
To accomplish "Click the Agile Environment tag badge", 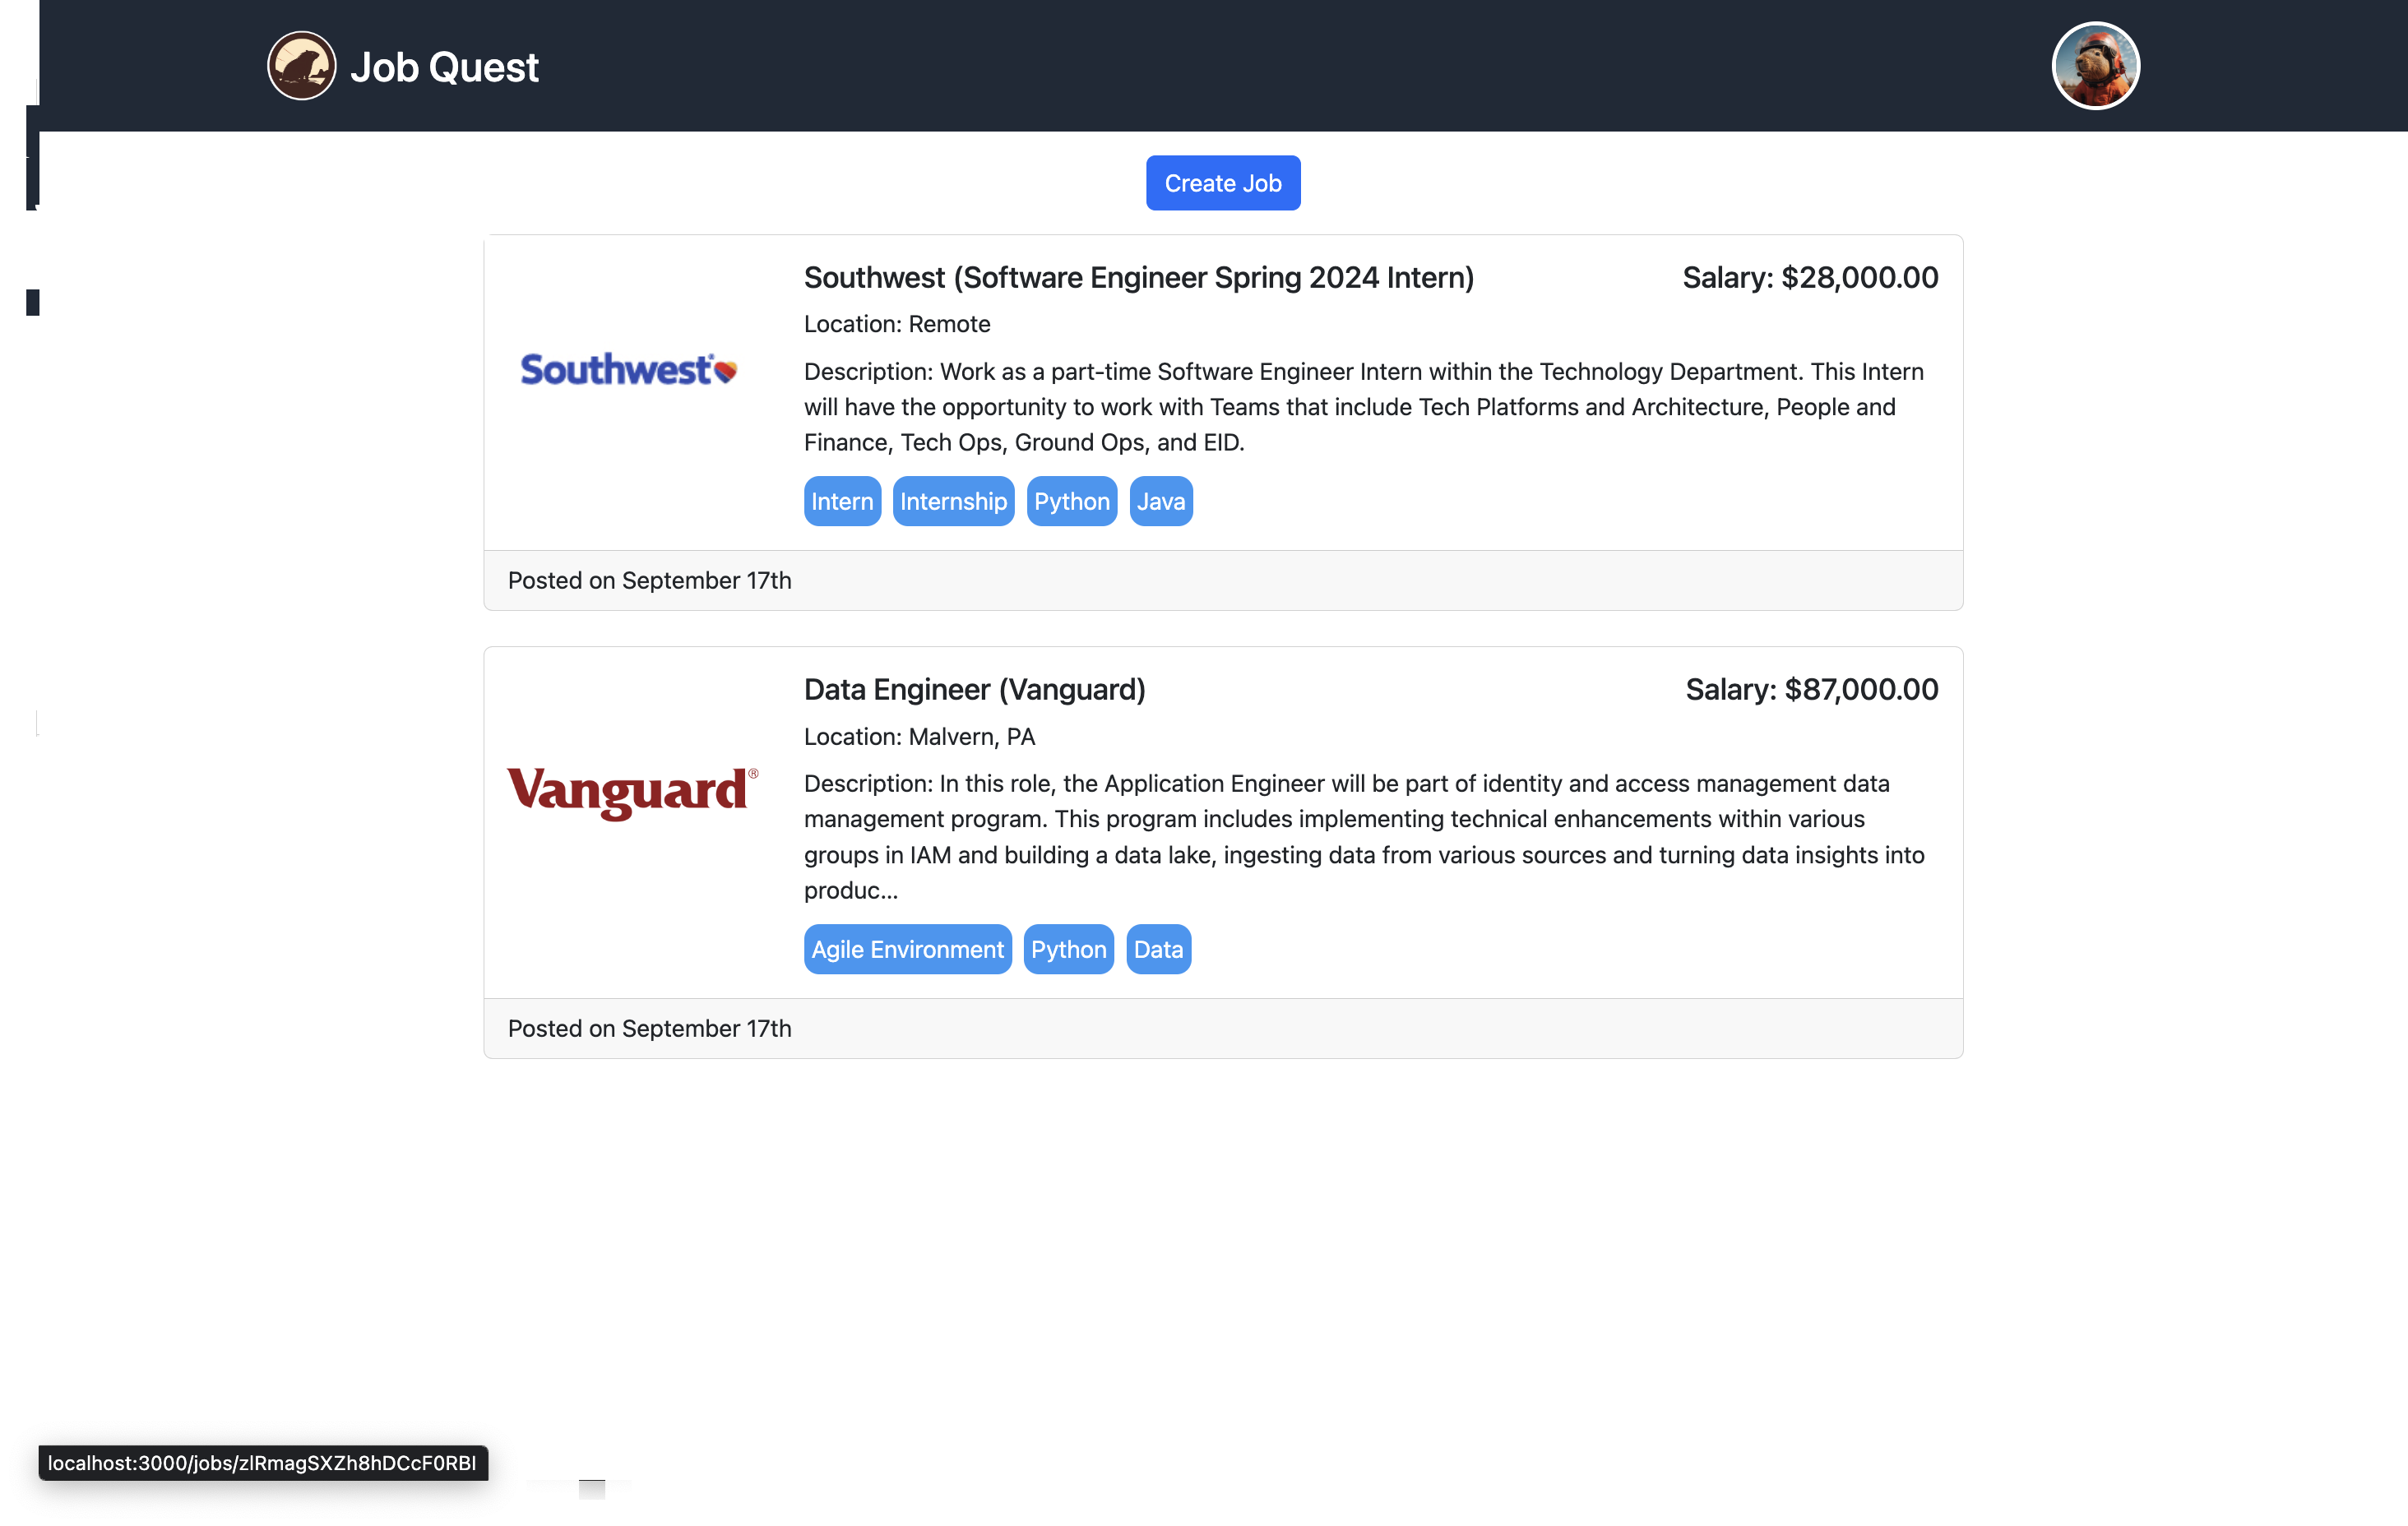I will point(906,950).
